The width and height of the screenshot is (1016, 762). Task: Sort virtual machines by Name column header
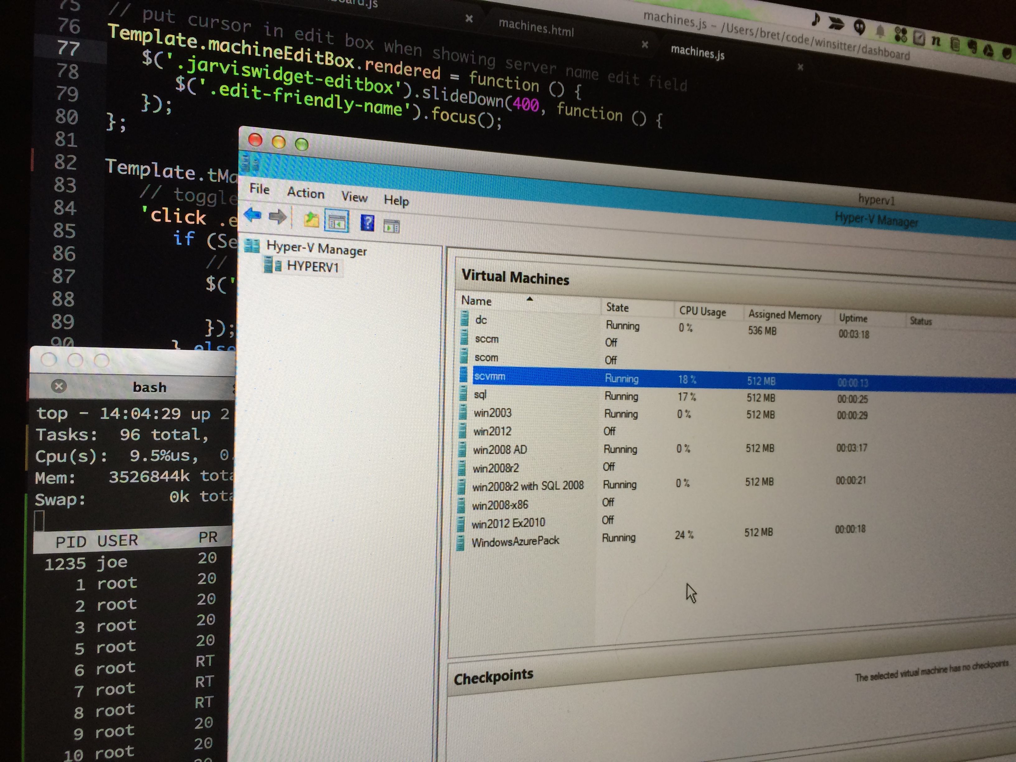pyautogui.click(x=476, y=301)
